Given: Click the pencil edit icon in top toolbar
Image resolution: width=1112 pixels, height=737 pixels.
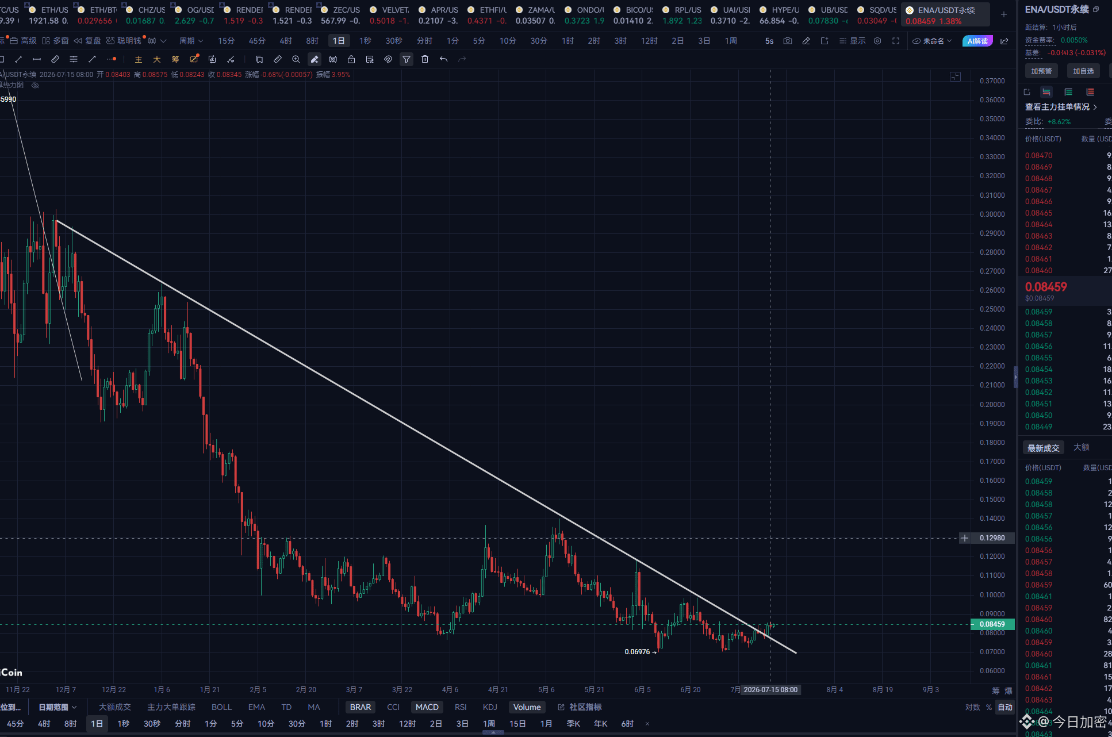Looking at the screenshot, I should click(806, 41).
